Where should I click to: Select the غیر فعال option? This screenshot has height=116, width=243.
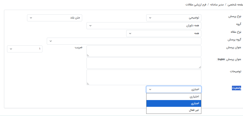pyautogui.click(x=174, y=110)
